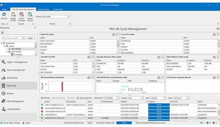Maximize CSV Volume Usage By Month panel
This screenshot has height=127, width=220.
[218, 77]
